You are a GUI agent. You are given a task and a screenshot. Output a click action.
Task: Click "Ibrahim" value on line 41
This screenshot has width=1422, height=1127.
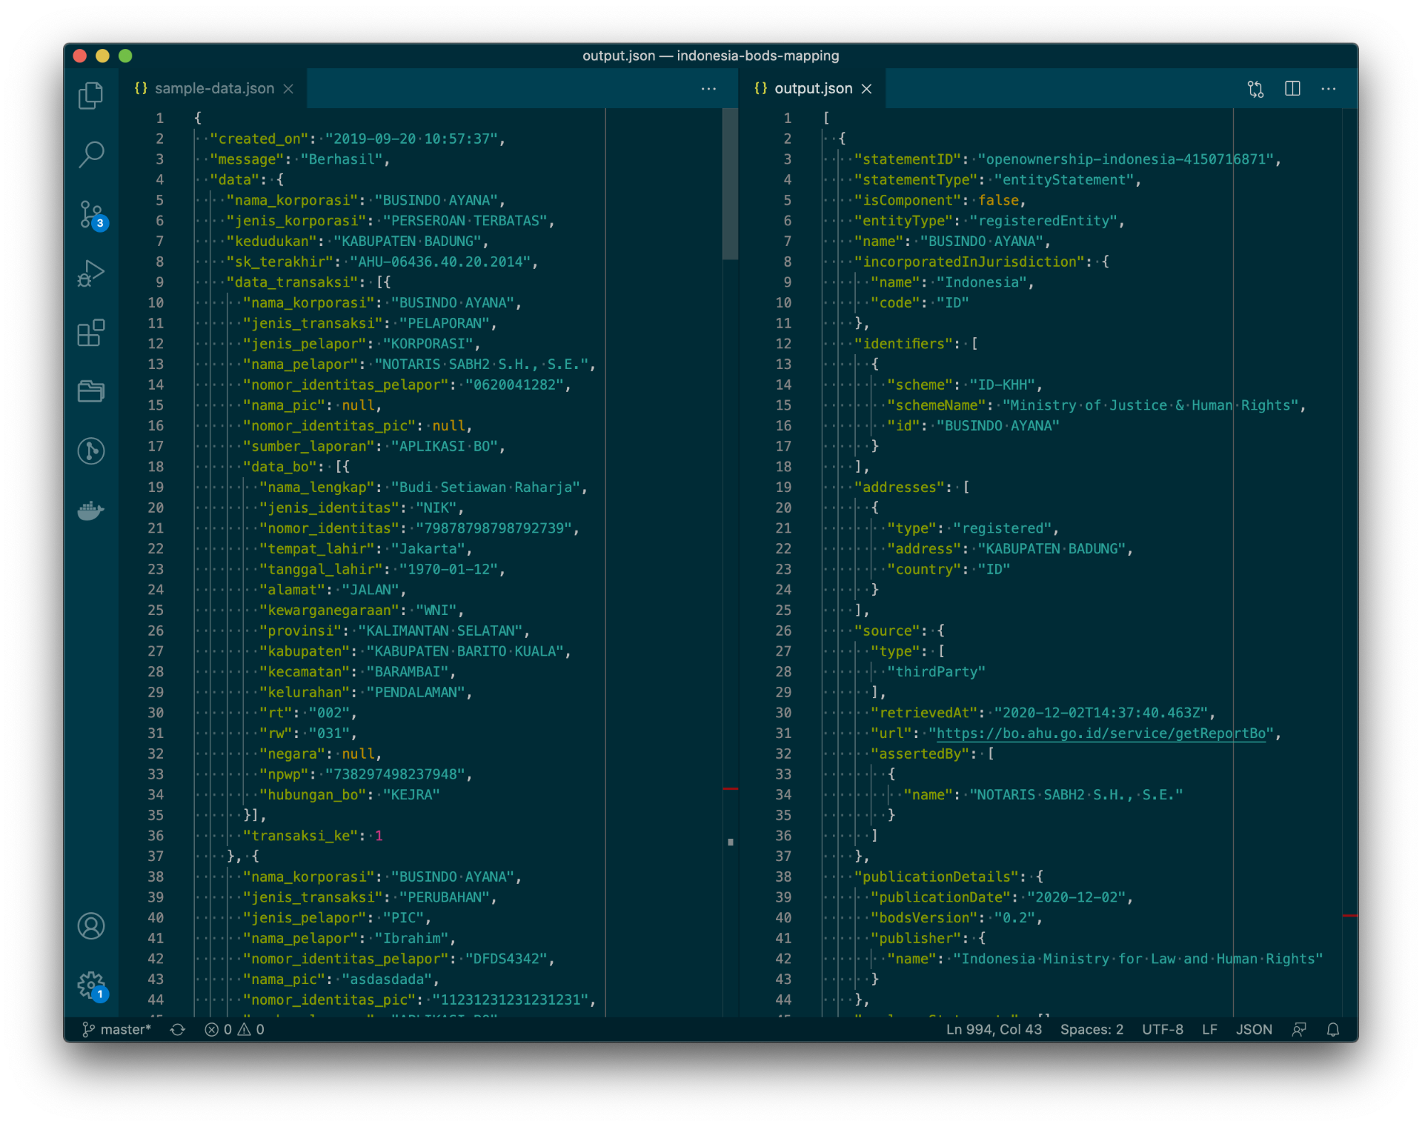click(x=412, y=939)
